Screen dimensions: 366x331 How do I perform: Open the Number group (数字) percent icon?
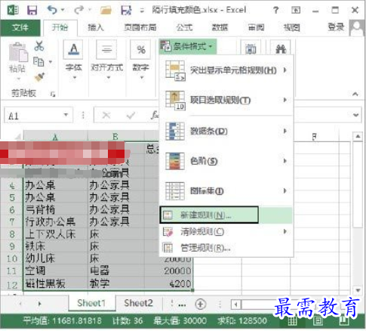(141, 49)
